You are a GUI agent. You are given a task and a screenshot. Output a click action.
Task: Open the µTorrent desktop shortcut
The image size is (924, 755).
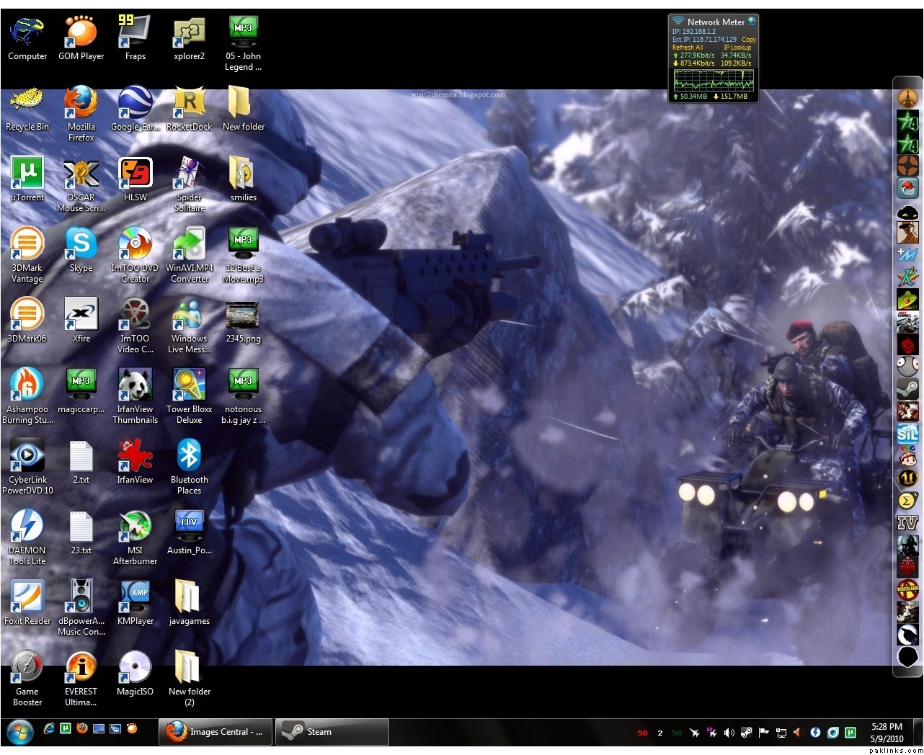tap(27, 174)
